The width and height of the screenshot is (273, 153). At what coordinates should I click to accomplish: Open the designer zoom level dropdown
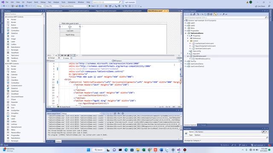51,55
